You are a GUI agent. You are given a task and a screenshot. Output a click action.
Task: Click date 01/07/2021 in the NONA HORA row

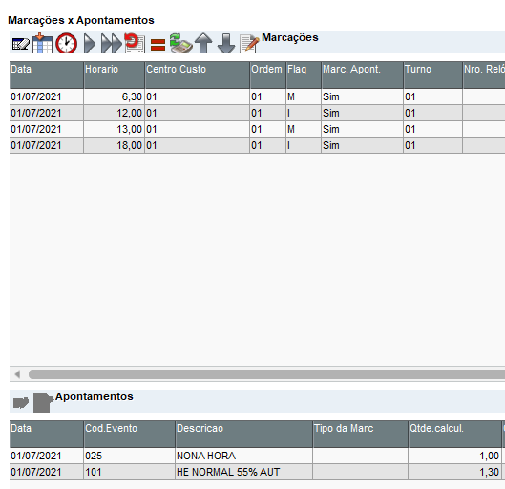tap(47, 456)
